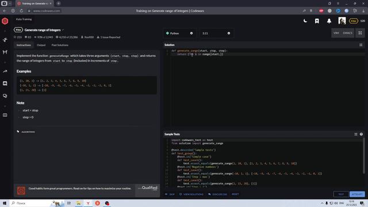Toggle dark mode with moon icon
Viewport: 368px width, 207px height.
305,21
